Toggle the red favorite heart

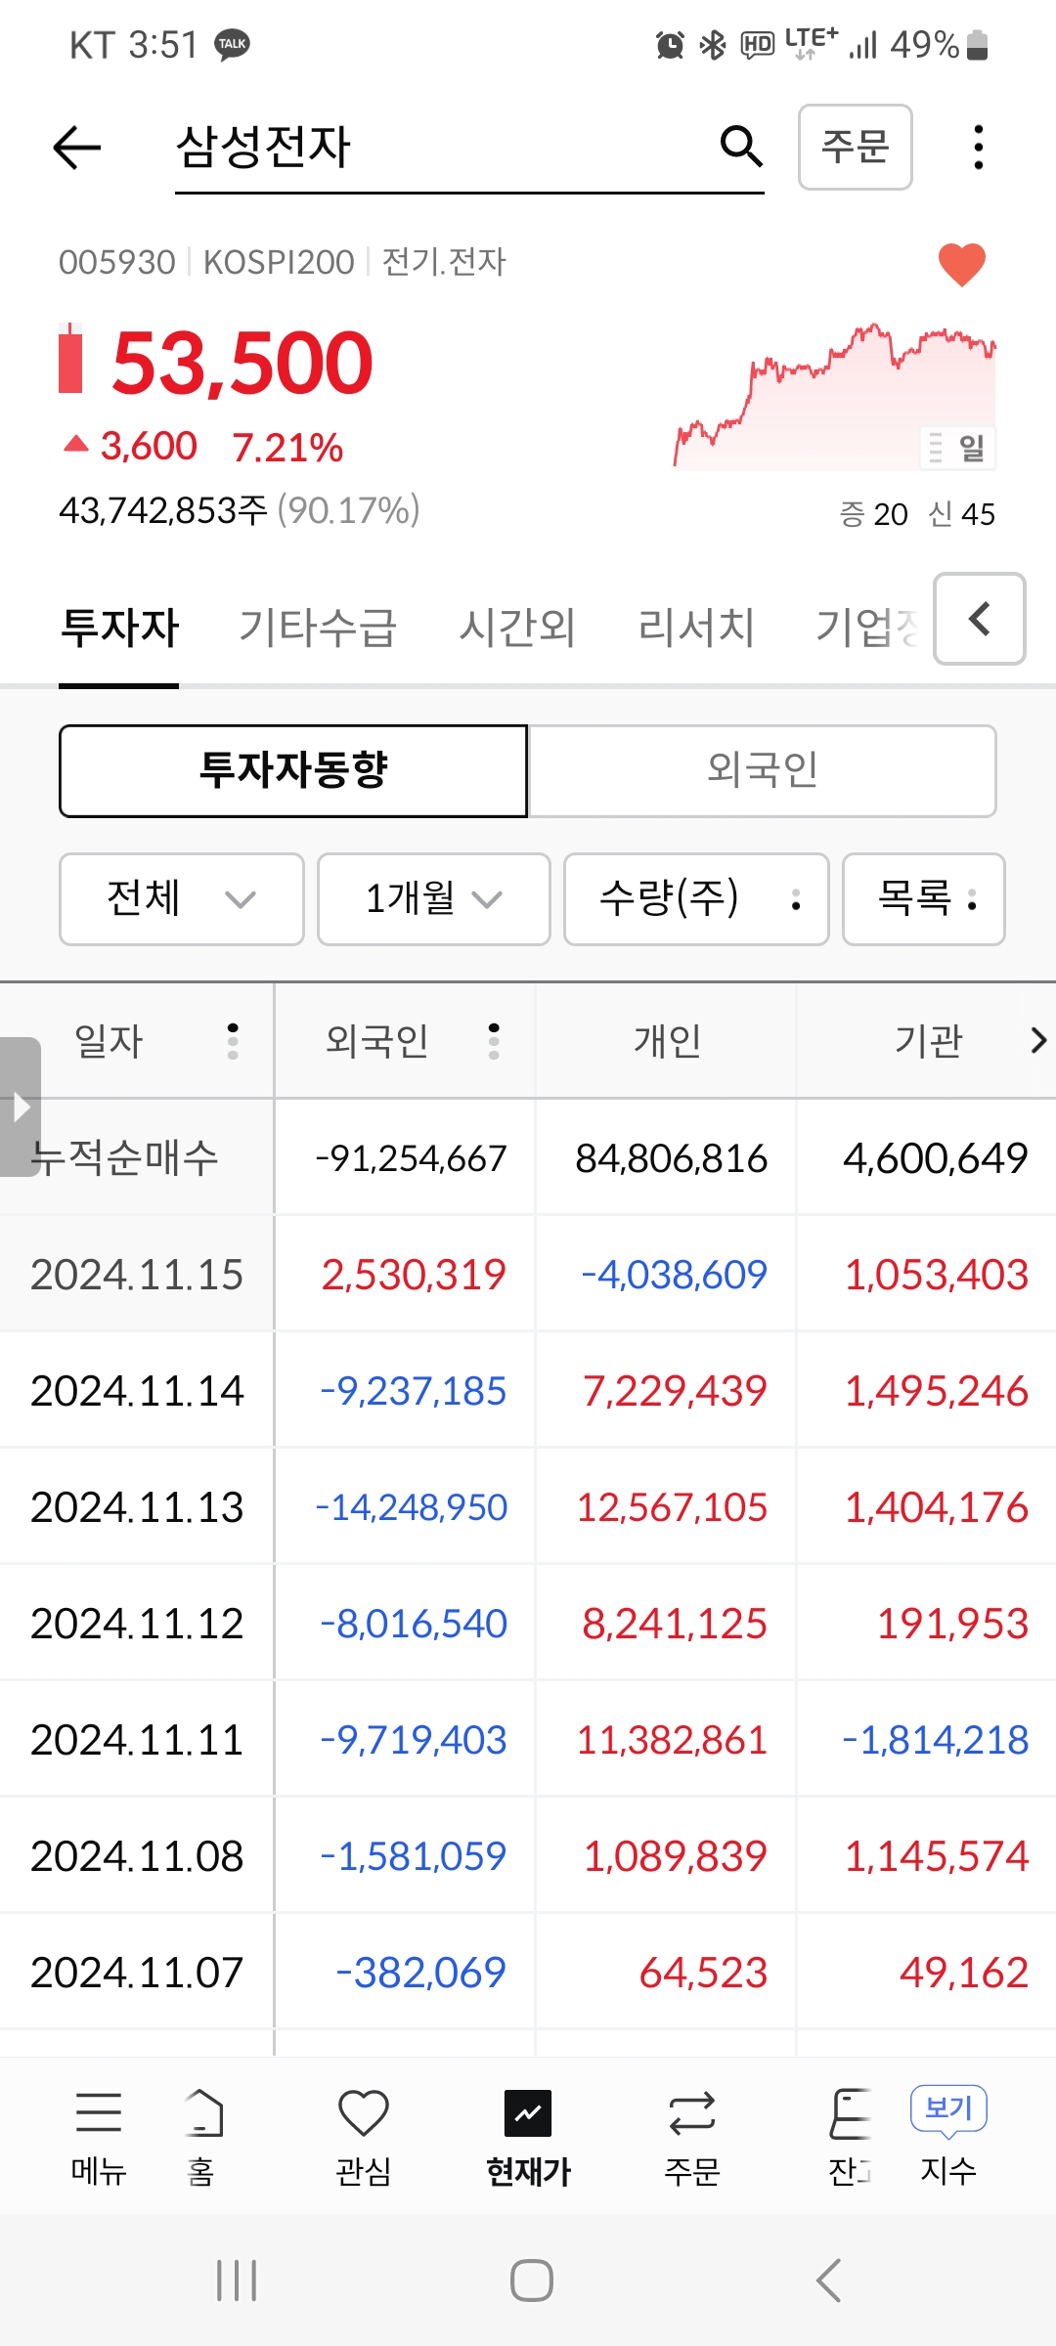click(x=961, y=264)
